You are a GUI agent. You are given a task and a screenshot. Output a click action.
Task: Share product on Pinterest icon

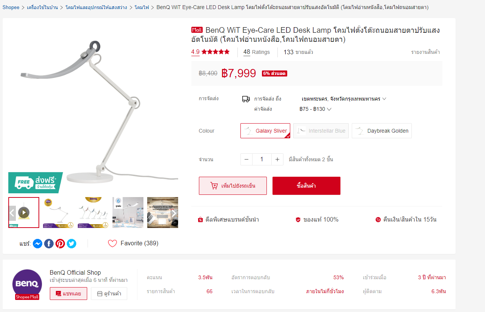[60, 244]
